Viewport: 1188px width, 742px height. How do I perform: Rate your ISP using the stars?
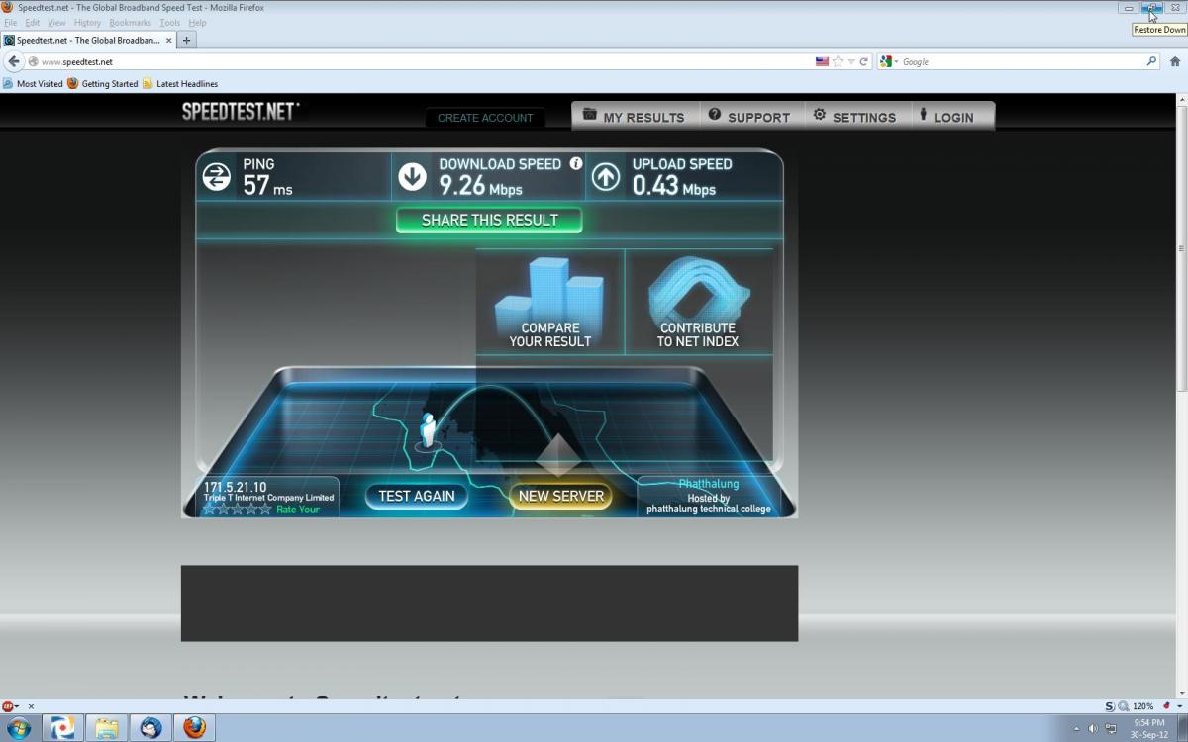237,510
